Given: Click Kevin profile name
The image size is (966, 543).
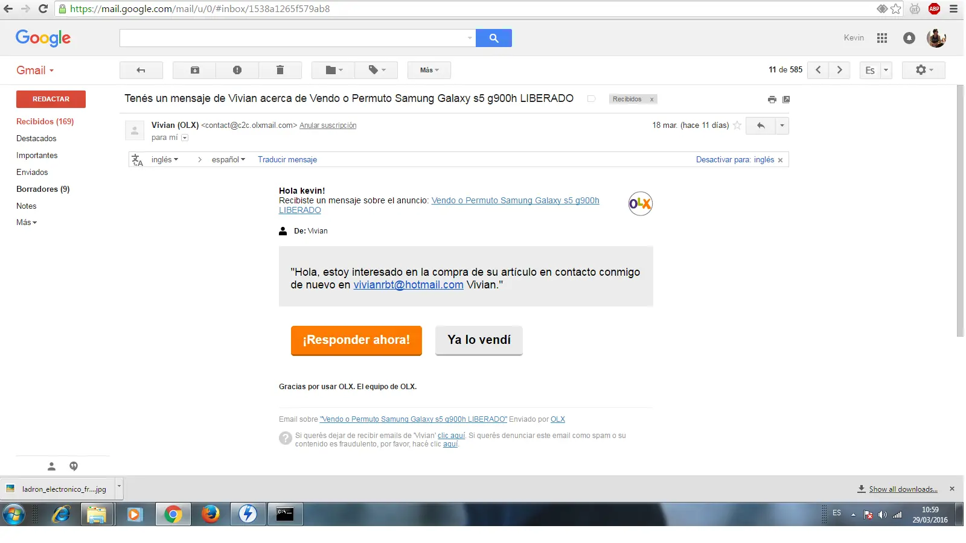Looking at the screenshot, I should (854, 37).
